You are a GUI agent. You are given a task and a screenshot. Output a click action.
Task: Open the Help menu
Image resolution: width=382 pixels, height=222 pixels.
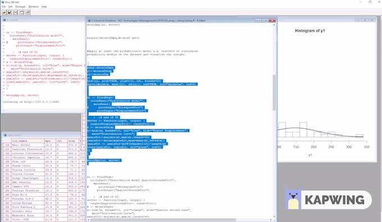click(44, 7)
